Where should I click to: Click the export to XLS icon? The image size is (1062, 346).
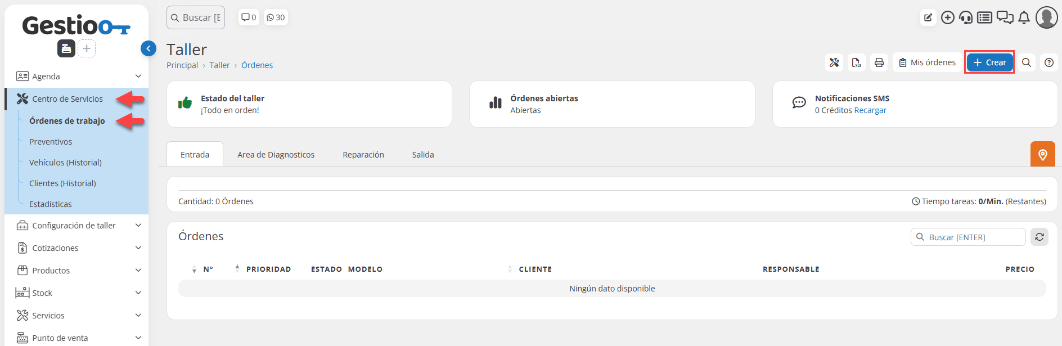point(856,62)
